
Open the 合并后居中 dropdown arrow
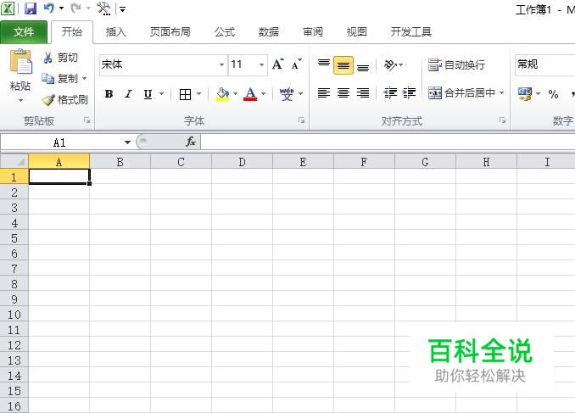pyautogui.click(x=501, y=93)
